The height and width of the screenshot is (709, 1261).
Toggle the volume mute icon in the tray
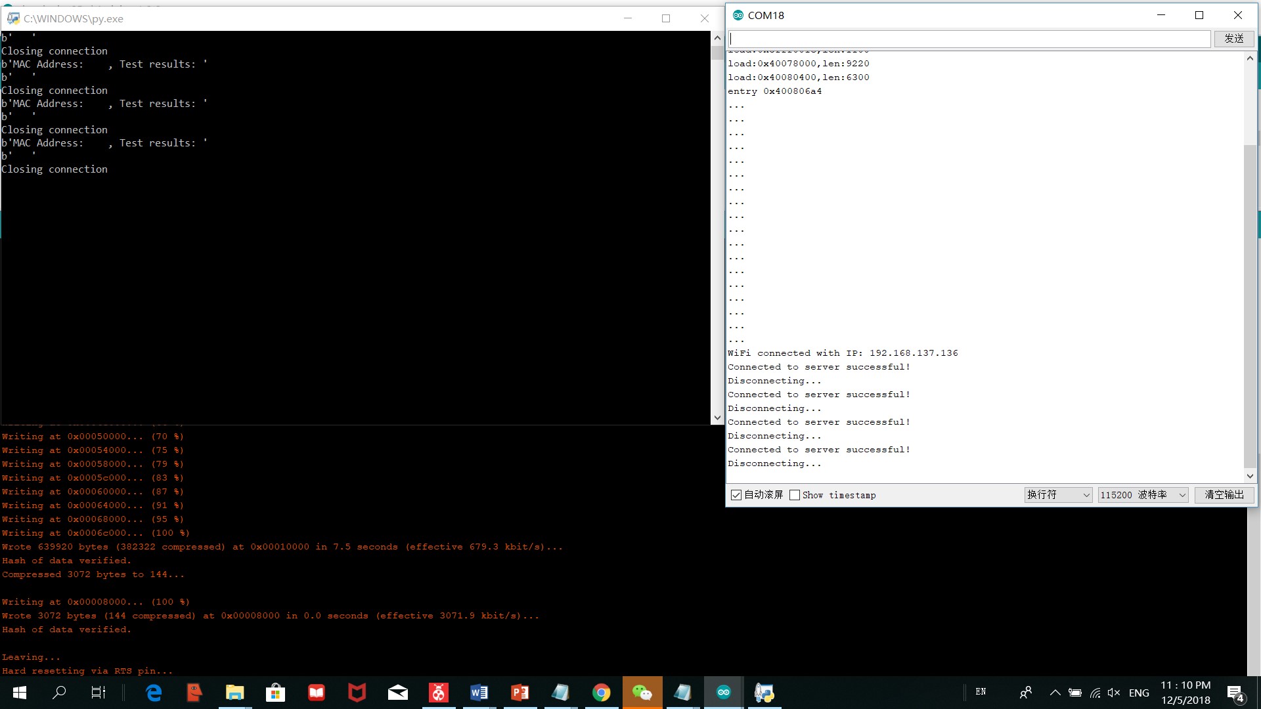(x=1114, y=693)
